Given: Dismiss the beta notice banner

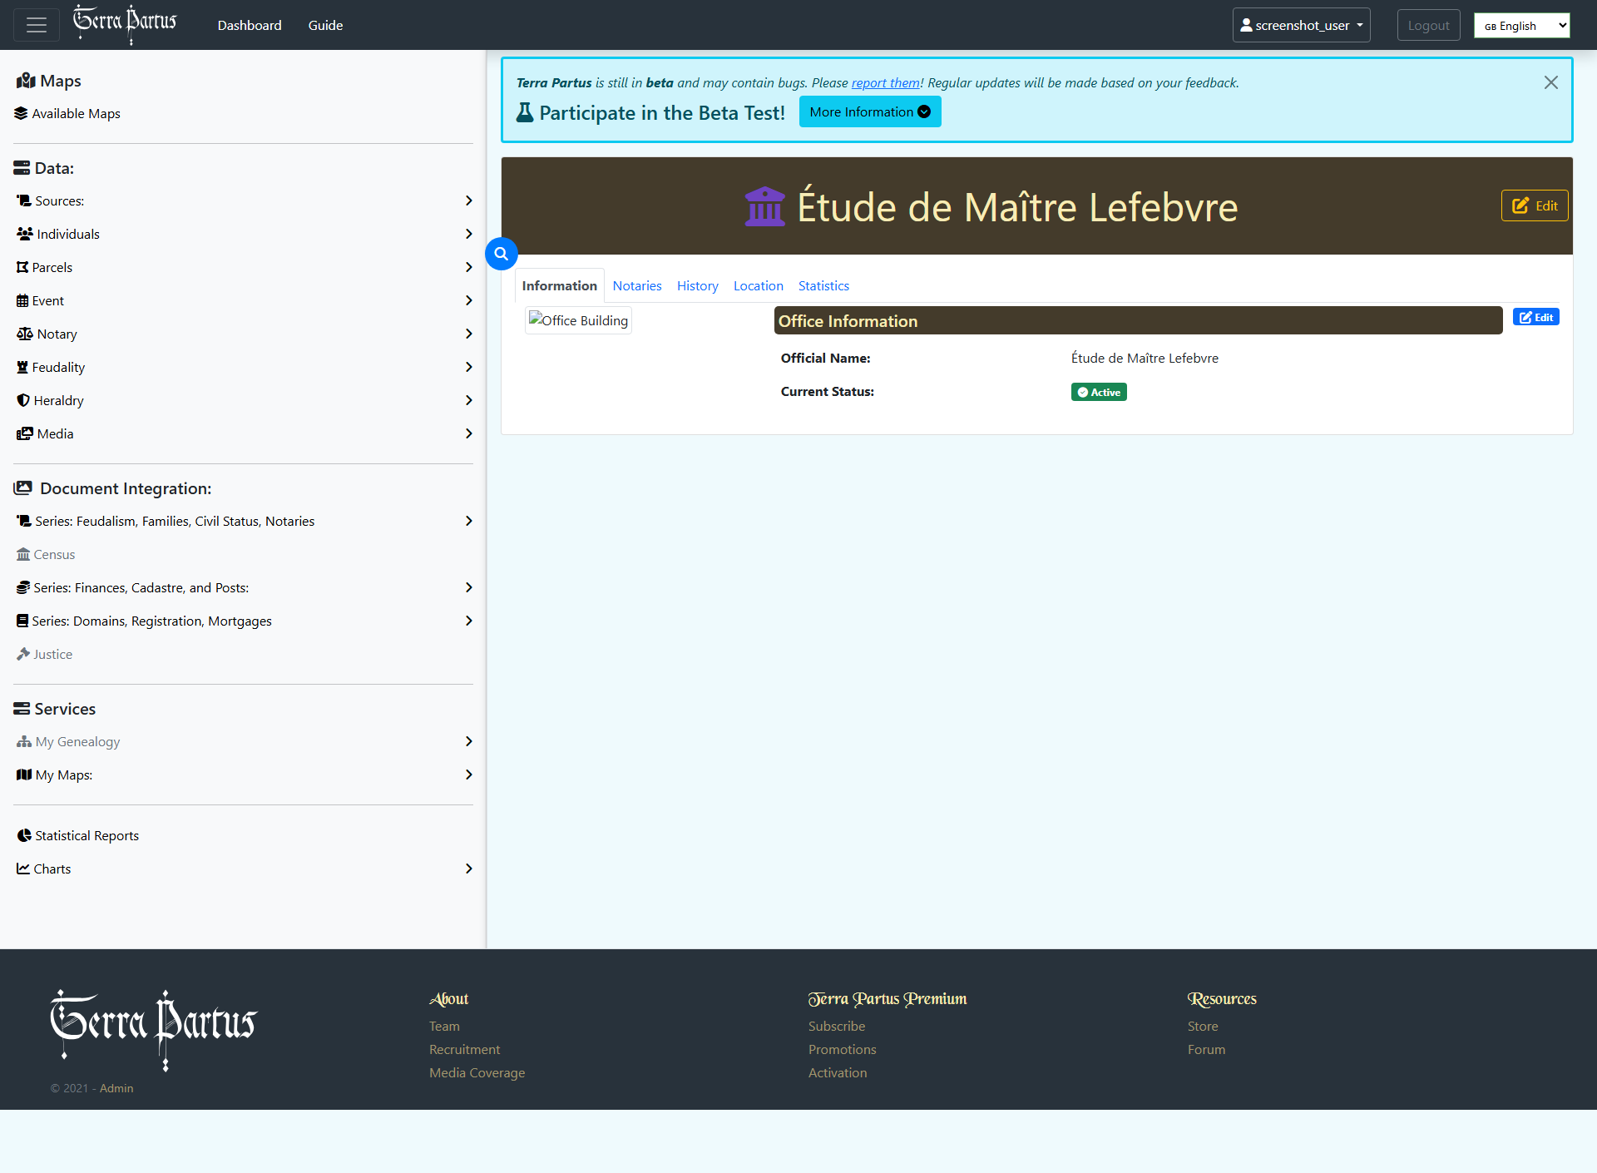Looking at the screenshot, I should [1550, 82].
